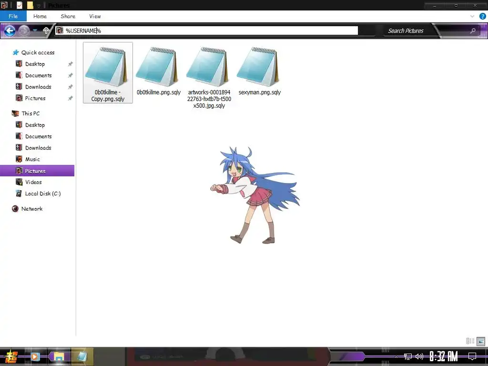Open Desktop under Quick access

point(30,64)
